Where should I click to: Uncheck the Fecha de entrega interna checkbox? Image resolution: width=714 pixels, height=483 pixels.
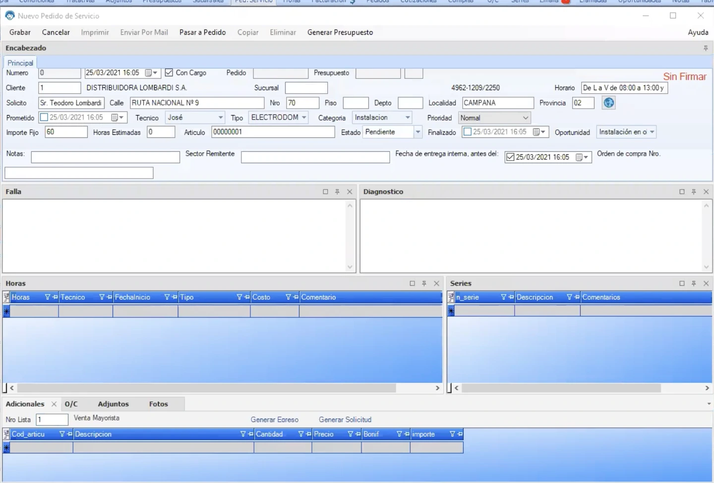[x=510, y=157]
